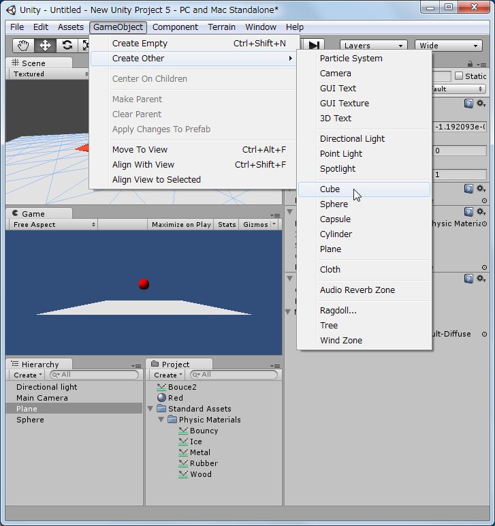
Task: Open help icon next to Physic Material component
Action: click(x=468, y=212)
